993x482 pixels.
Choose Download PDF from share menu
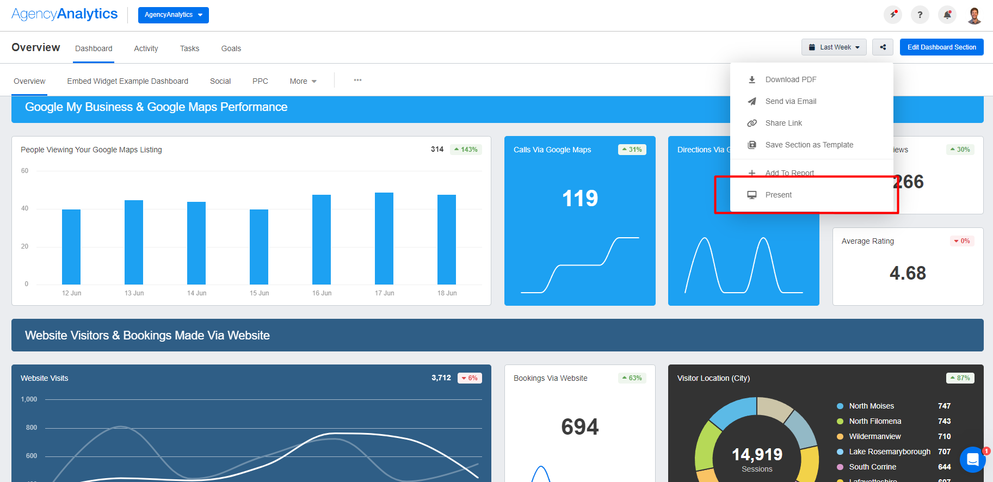click(x=812, y=79)
